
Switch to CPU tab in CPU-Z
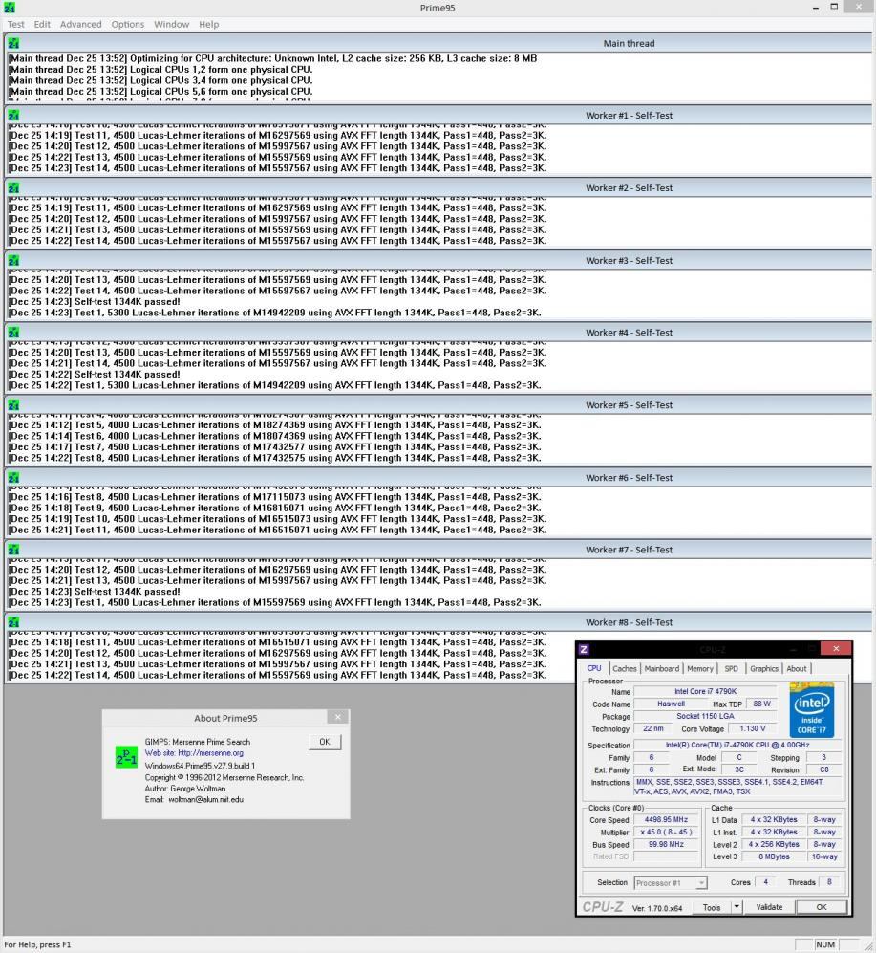coord(594,668)
